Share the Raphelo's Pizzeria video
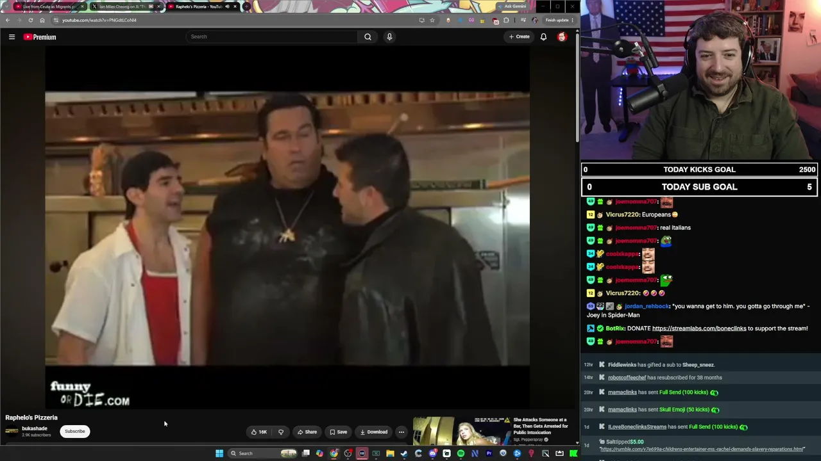Screen dimensions: 821x461 [307, 432]
